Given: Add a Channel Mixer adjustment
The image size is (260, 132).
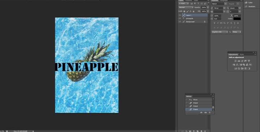Looking at the screenshot, I should tap(247, 65).
